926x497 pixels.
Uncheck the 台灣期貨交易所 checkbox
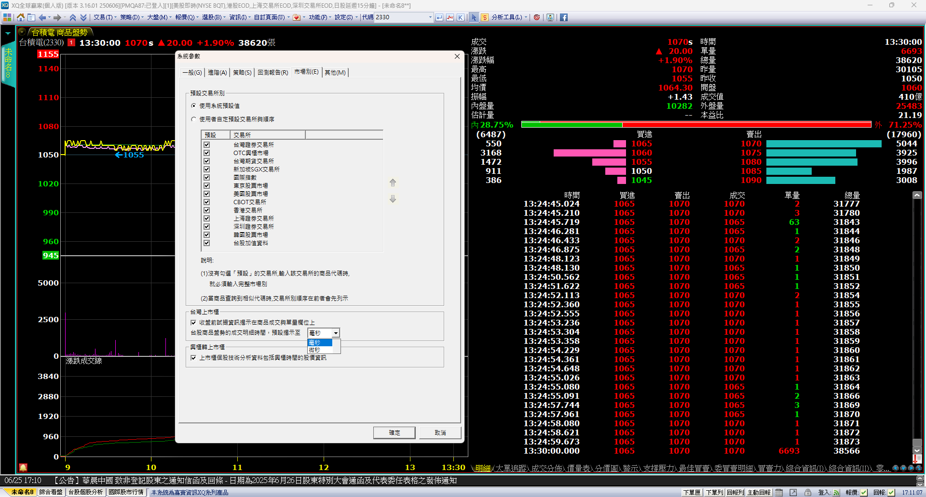pyautogui.click(x=206, y=161)
